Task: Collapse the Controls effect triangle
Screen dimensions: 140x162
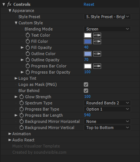Action: (x=4, y=4)
